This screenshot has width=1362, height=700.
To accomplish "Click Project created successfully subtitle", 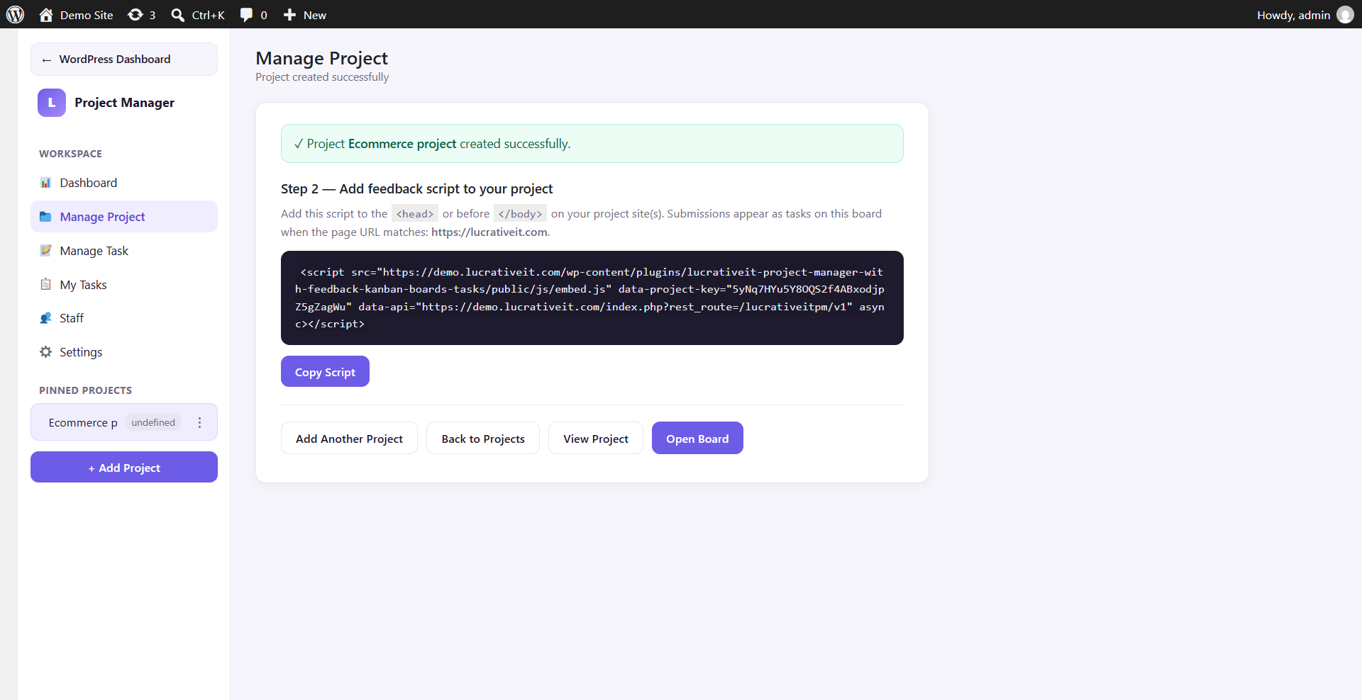I will click(322, 77).
